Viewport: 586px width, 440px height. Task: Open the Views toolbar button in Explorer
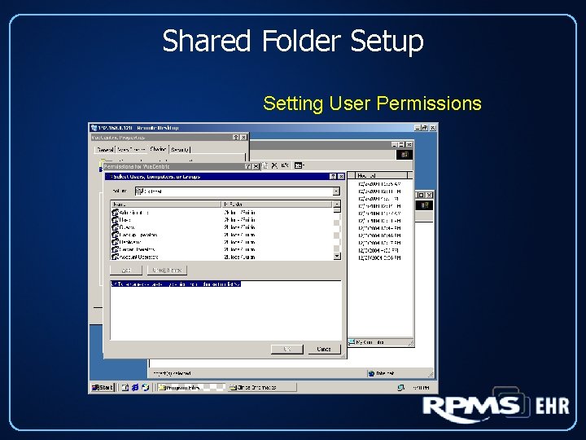[x=300, y=165]
